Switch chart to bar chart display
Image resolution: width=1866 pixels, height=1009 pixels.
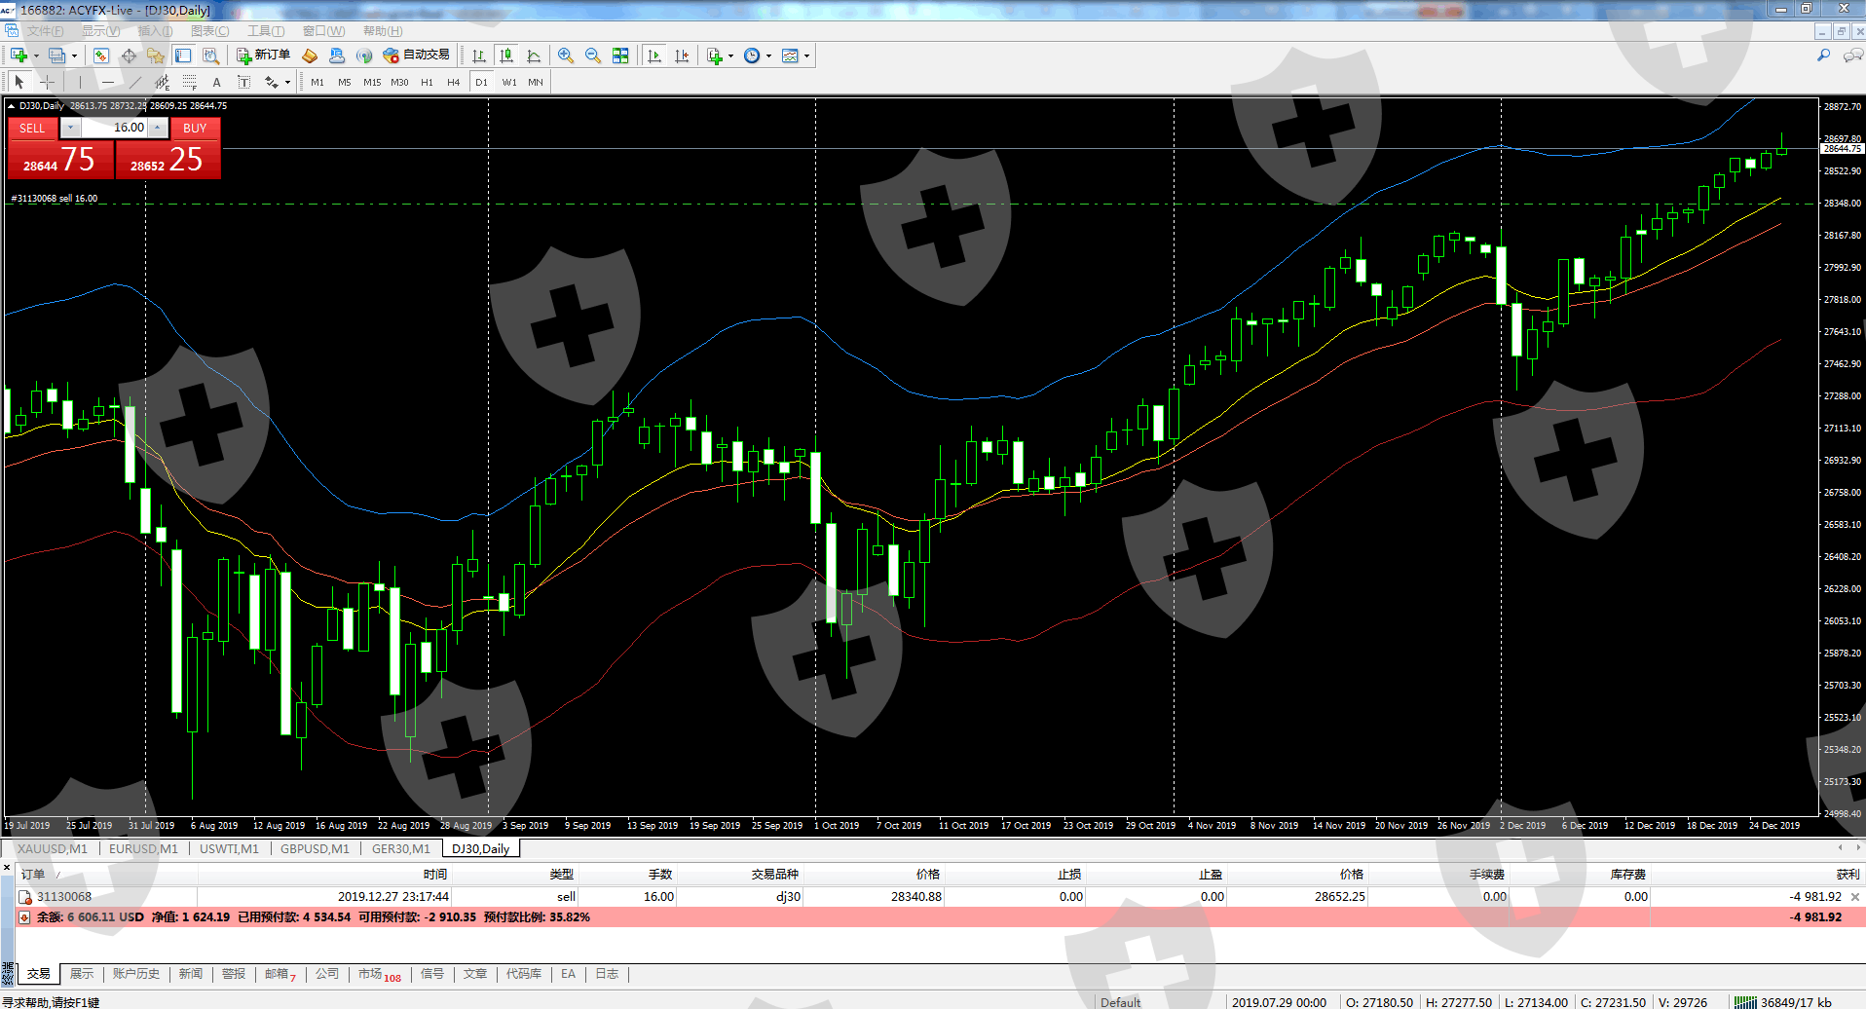[478, 56]
